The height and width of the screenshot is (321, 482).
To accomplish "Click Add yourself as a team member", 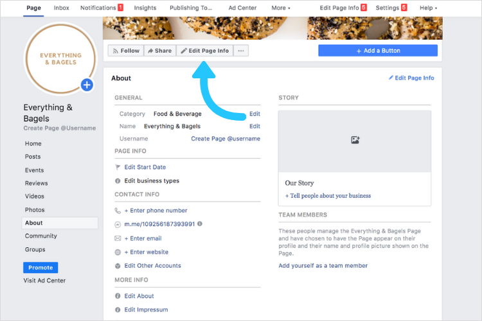I will [x=323, y=266].
